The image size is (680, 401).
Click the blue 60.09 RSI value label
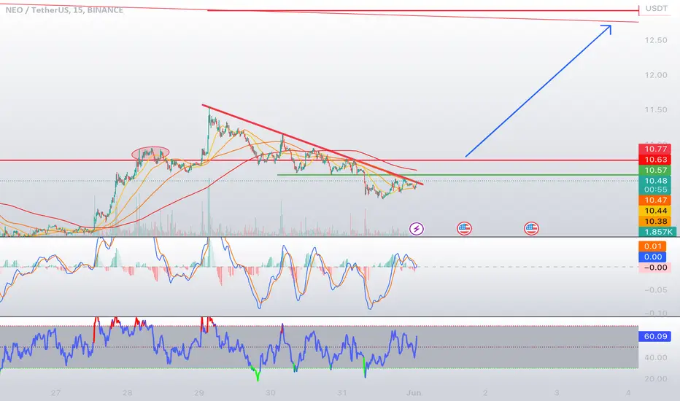(655, 336)
